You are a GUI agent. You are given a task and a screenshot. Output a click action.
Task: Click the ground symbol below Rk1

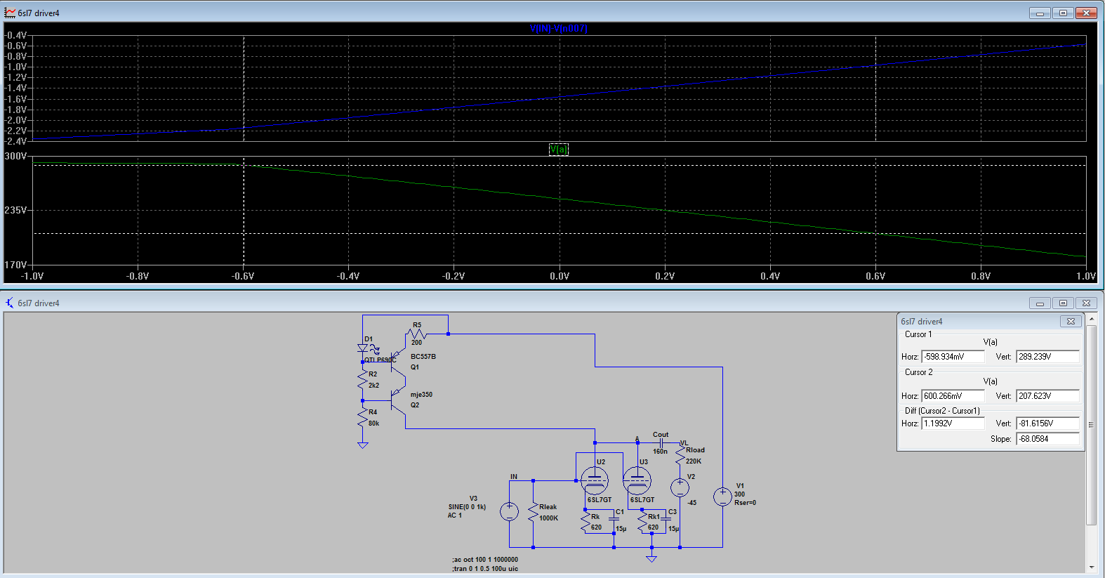point(651,558)
